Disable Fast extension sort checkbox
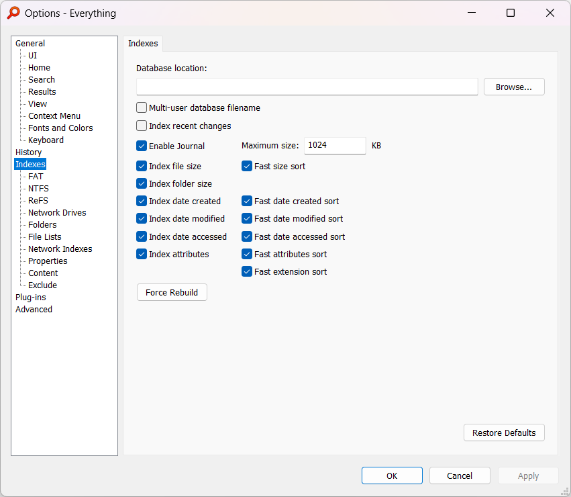Viewport: 571px width, 497px height. (x=246, y=271)
